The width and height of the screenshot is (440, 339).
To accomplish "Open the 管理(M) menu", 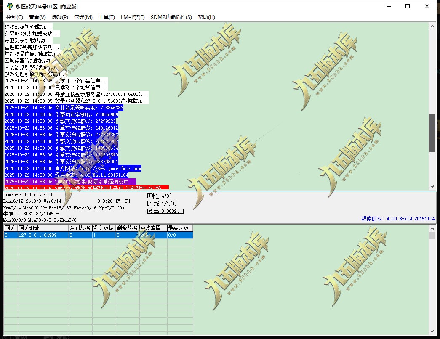I will pos(83,17).
